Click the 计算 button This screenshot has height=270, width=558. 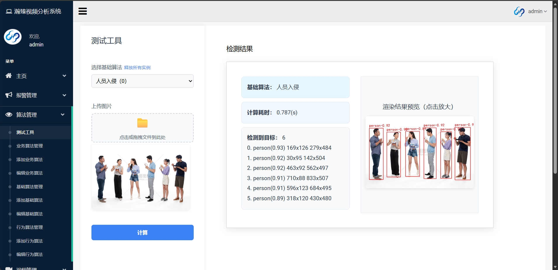click(142, 232)
